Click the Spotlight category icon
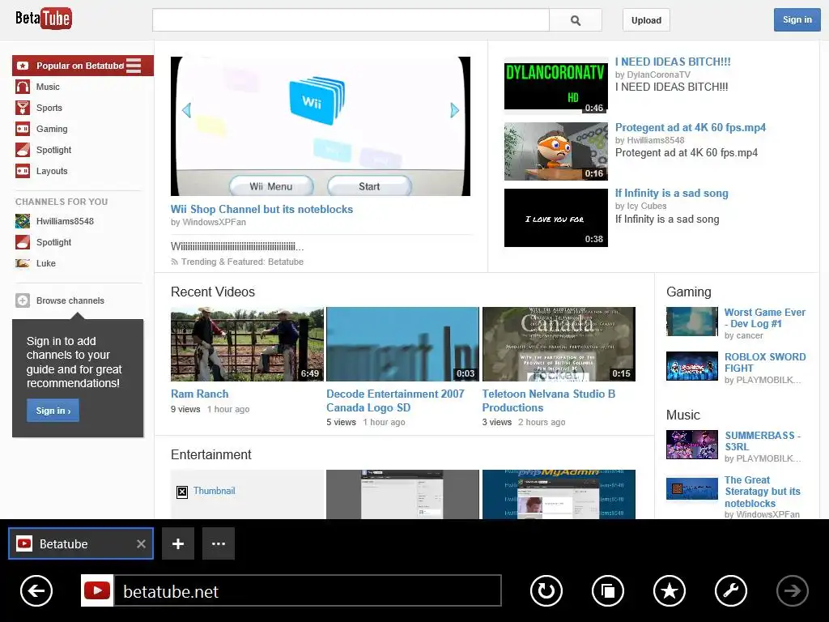 [x=23, y=150]
